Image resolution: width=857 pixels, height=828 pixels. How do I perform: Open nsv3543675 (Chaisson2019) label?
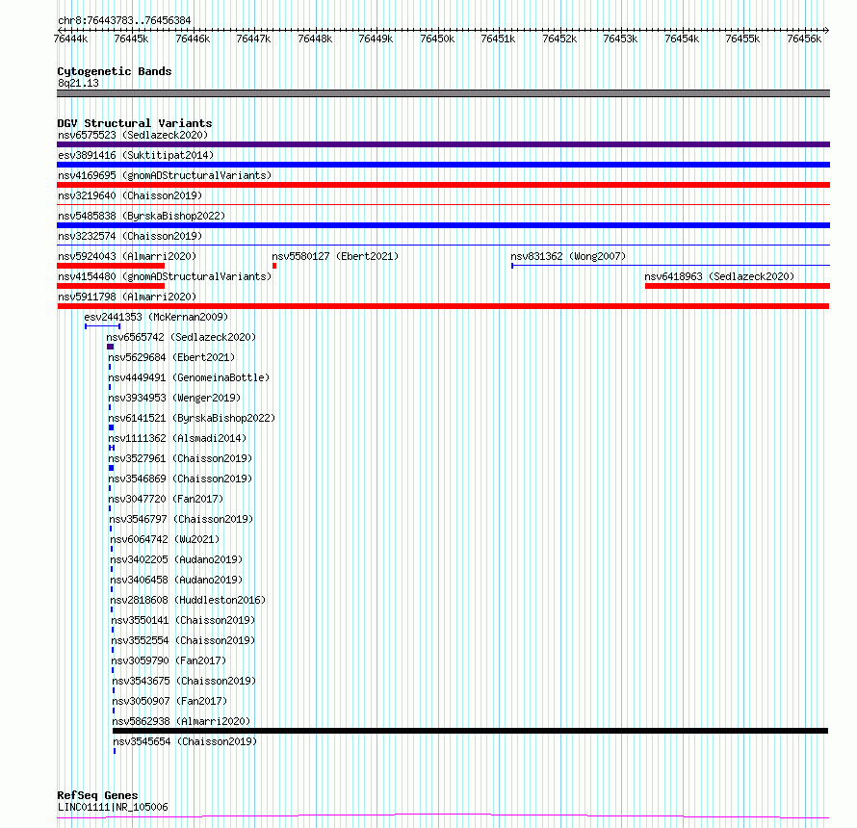click(184, 681)
